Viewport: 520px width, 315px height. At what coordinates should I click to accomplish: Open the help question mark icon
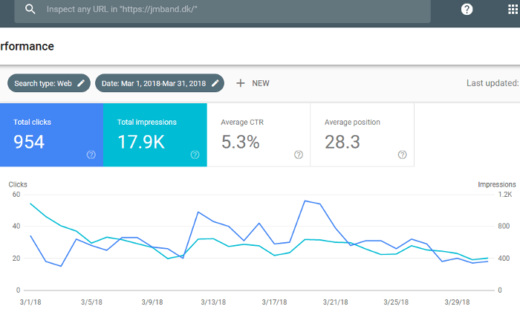[x=467, y=10]
